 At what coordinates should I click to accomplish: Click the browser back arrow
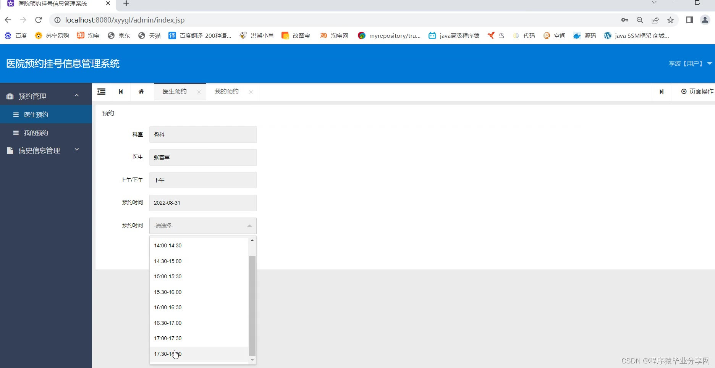coord(8,20)
